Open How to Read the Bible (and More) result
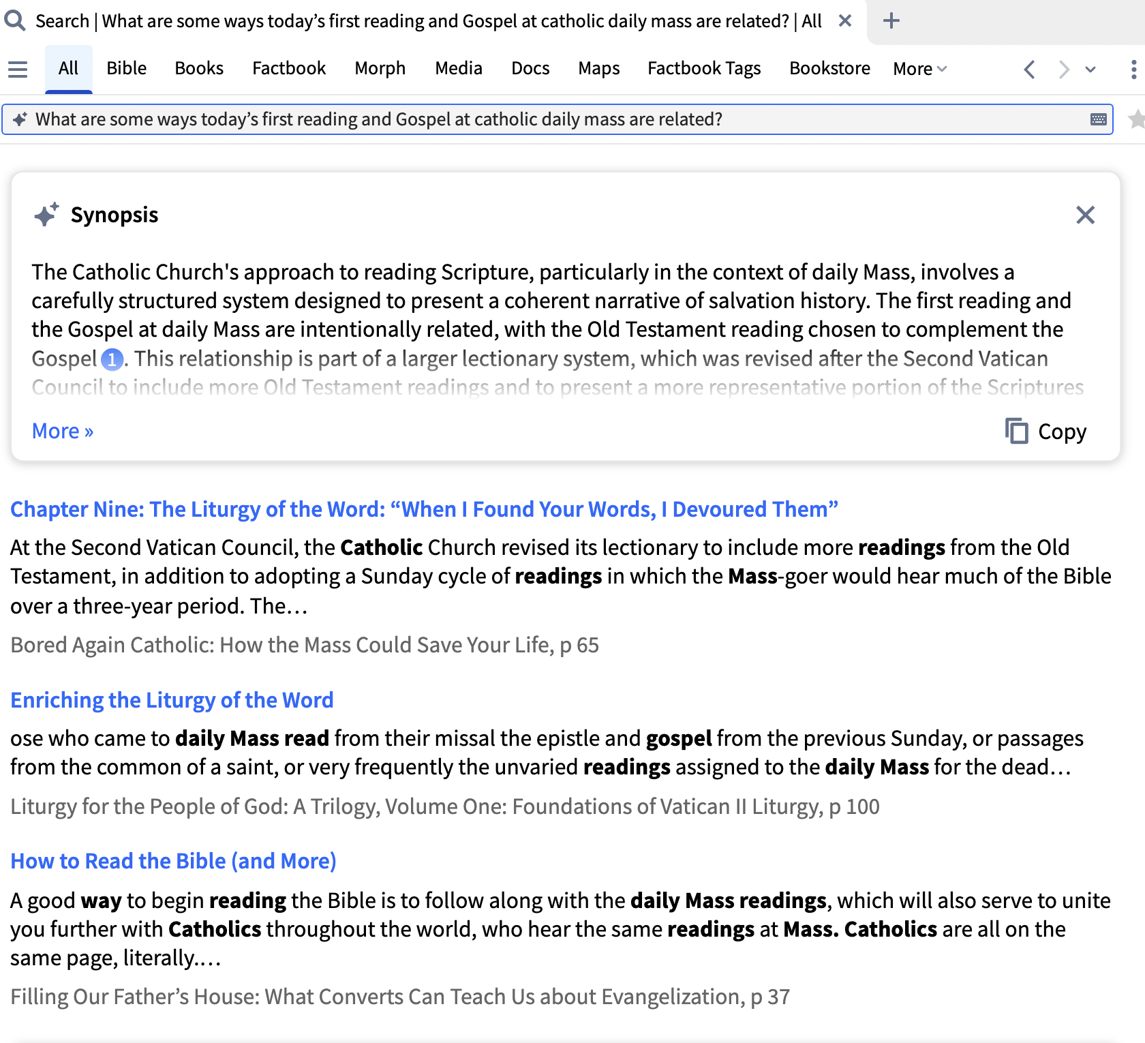The height and width of the screenshot is (1043, 1145). point(173,861)
